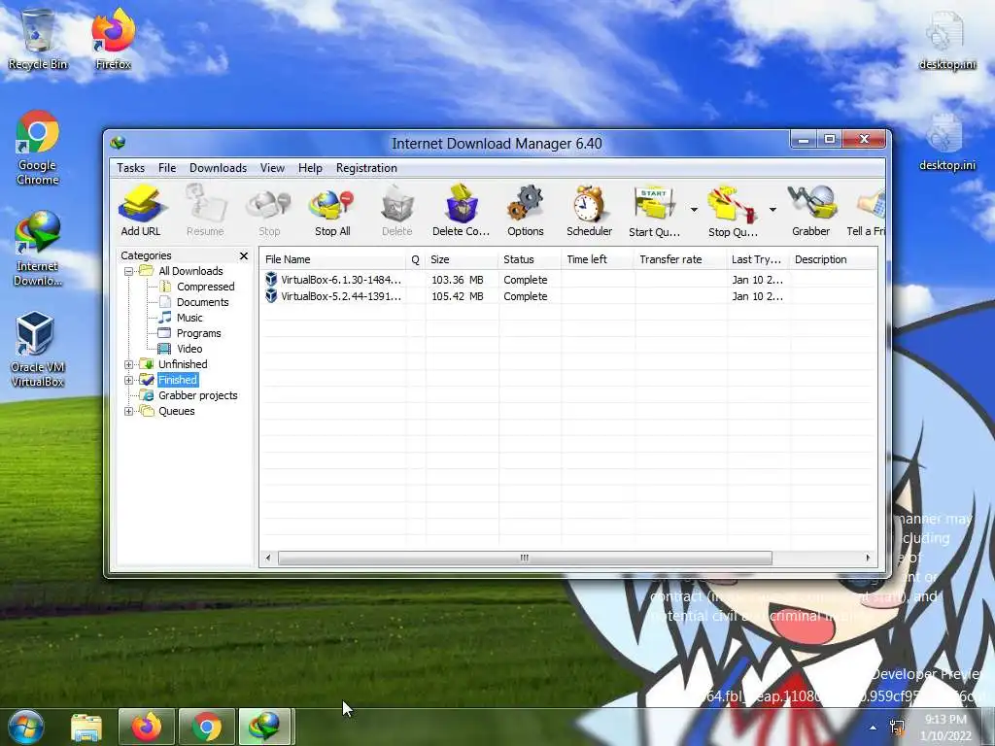Select the Documents category
This screenshot has width=995, height=746.
tap(202, 302)
